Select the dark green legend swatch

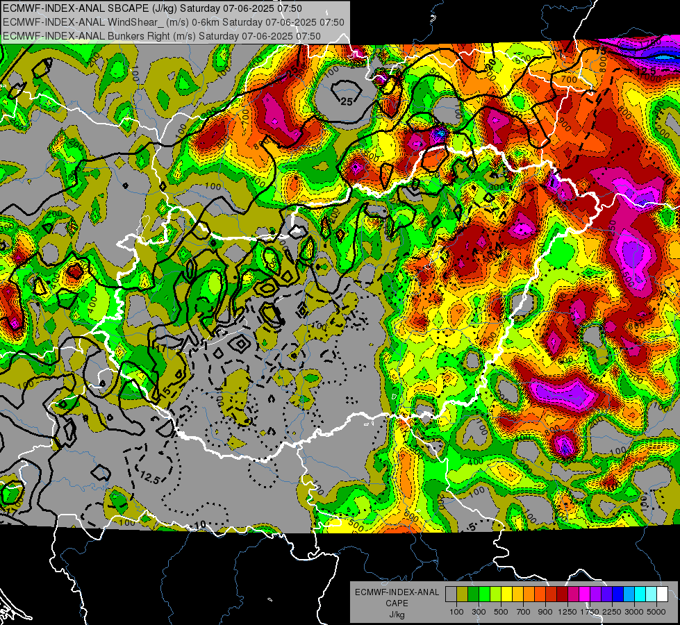(473, 594)
